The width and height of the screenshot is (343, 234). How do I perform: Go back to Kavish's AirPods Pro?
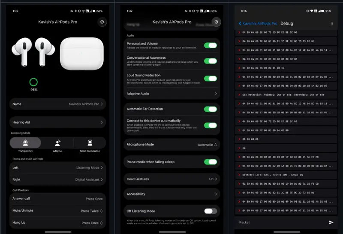tap(258, 24)
